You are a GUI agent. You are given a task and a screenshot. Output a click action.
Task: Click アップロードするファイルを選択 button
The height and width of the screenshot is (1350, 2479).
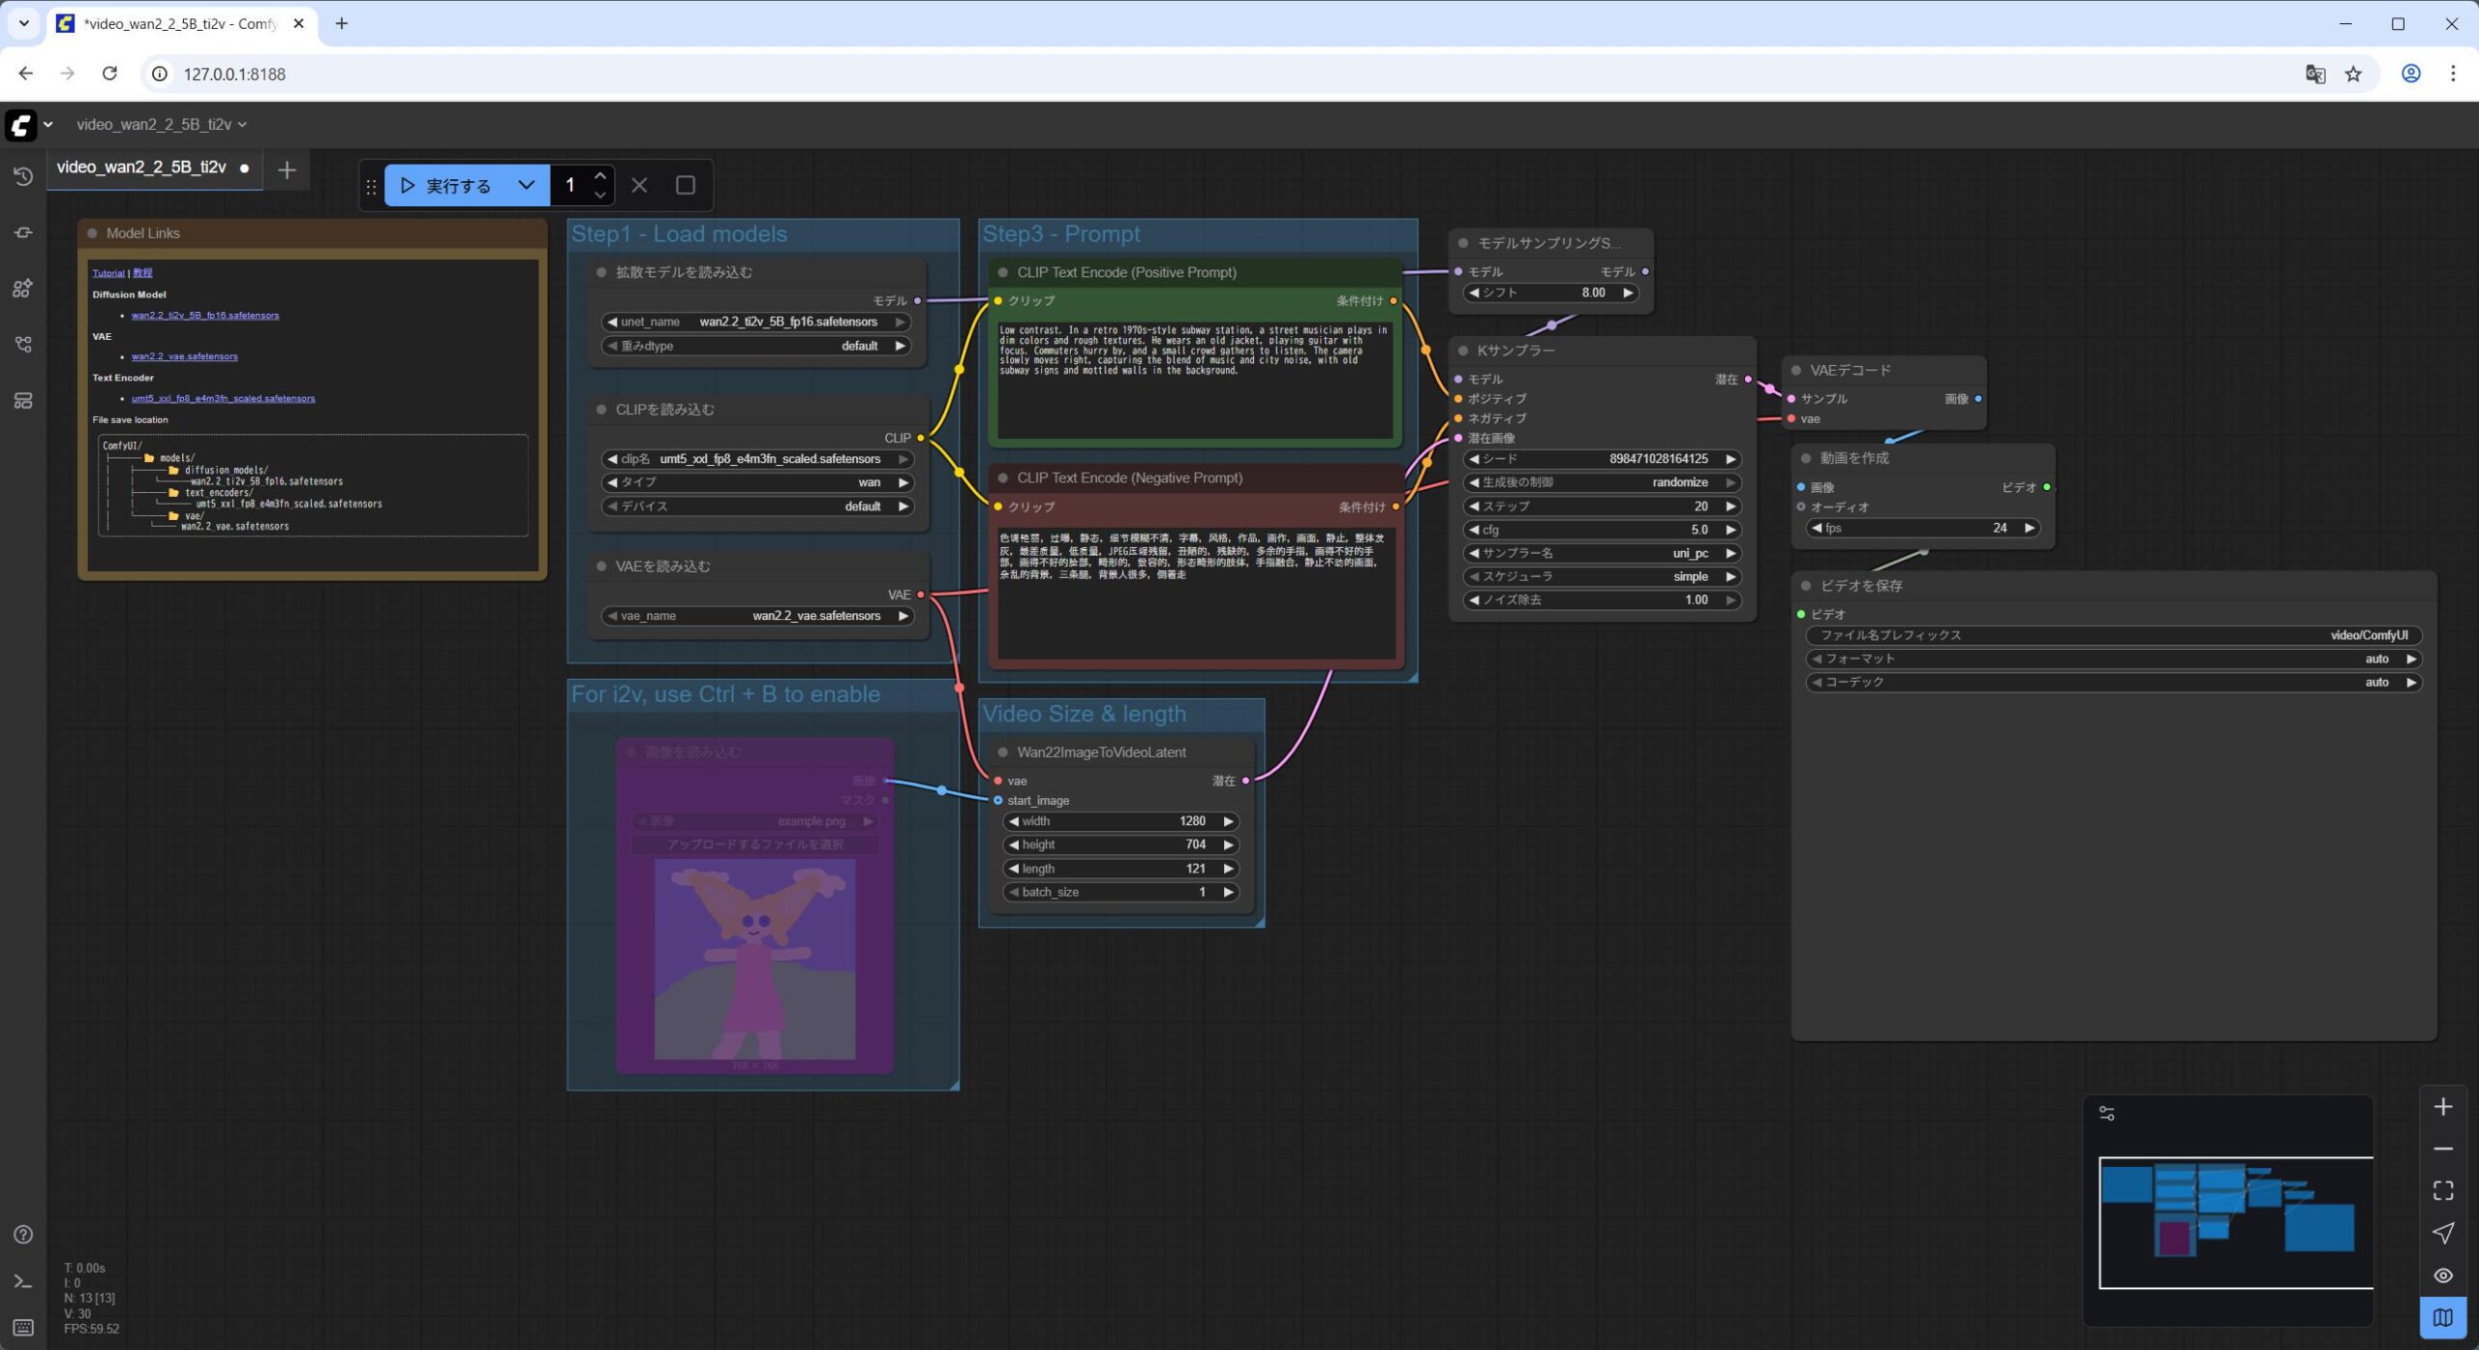755,844
